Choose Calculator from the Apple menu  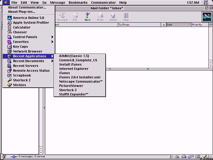coord(22,27)
